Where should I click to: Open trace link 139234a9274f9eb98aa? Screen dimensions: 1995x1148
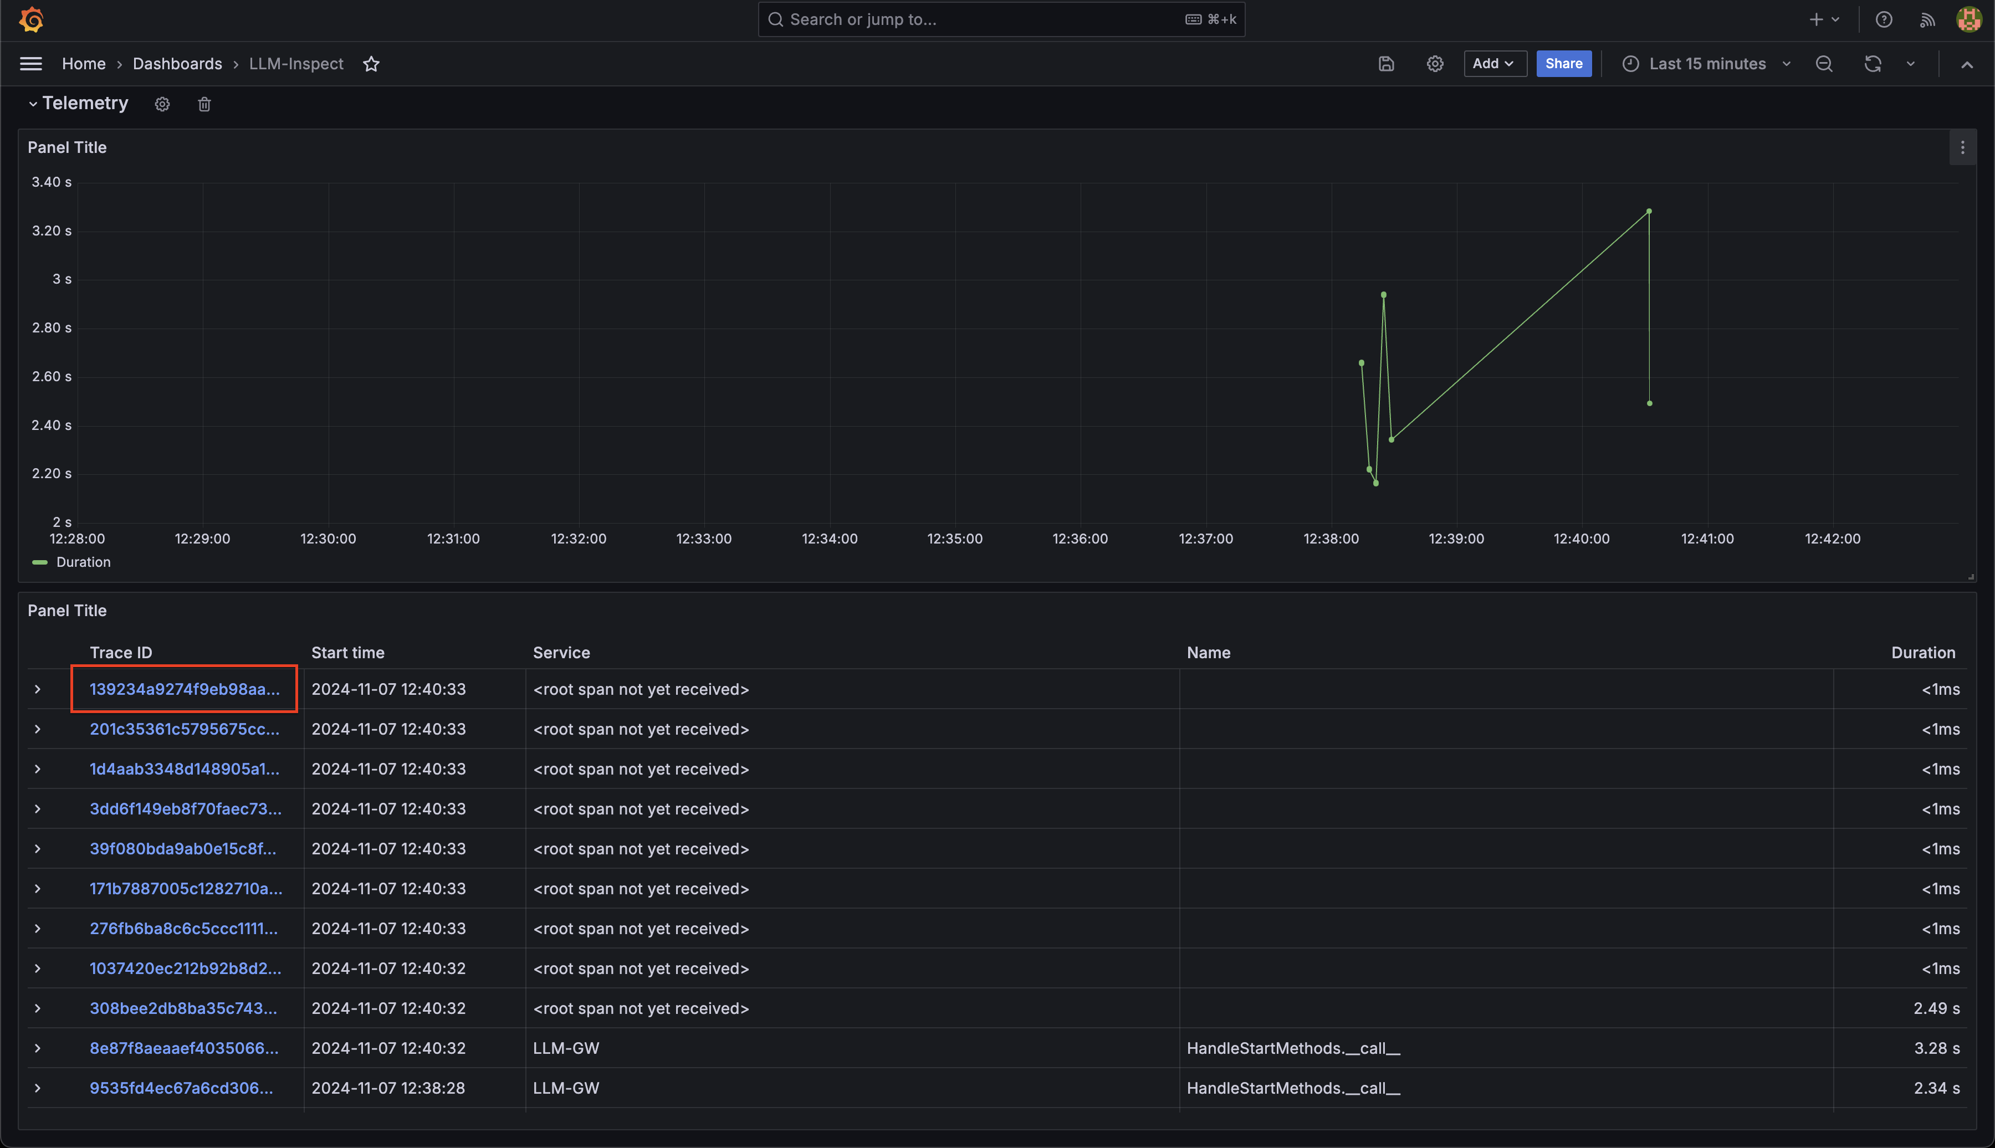185,689
